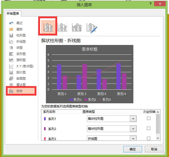Click the 簇状柱形图 - 折线图 heading
Viewport: 169px width, 157px height.
tap(61, 41)
